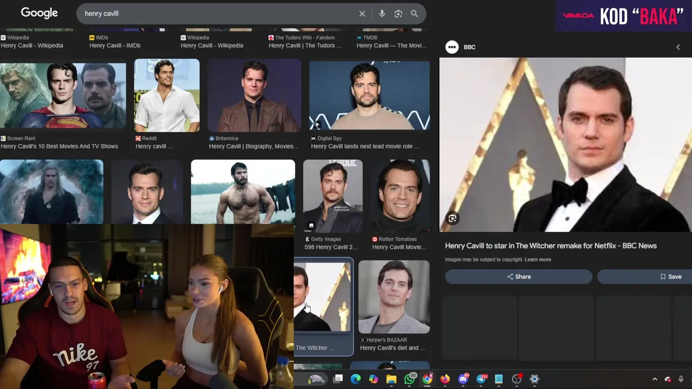The width and height of the screenshot is (692, 389).
Task: Open the Getty Images Cavill thumbnail
Action: [x=332, y=196]
